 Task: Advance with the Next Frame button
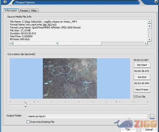pos(142,90)
